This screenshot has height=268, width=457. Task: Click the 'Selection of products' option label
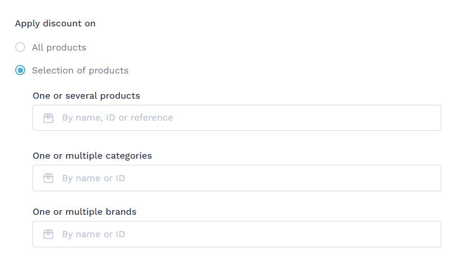tap(80, 71)
